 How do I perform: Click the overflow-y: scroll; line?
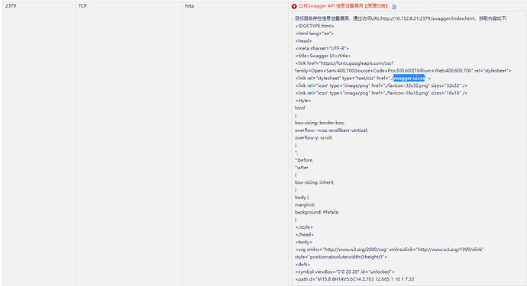[314, 137]
